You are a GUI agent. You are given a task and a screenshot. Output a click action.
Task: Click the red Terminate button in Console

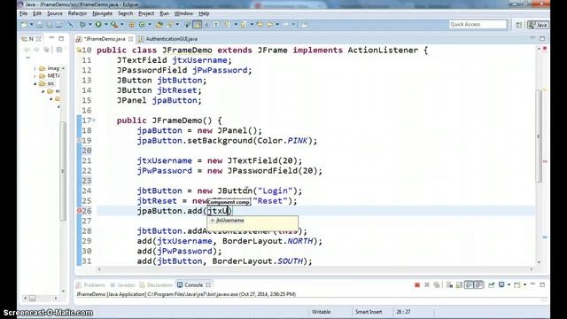(417, 285)
